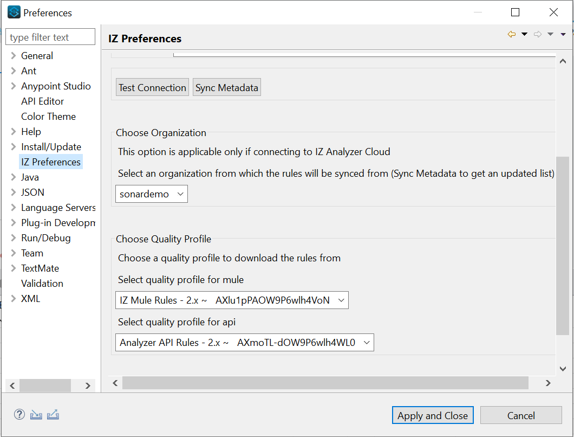
Task: Click the Preferences window app icon
Action: (x=14, y=12)
